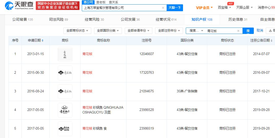Open trademark image for registration 23986519
Image resolution: width=275 pixels, height=138 pixels.
click(65, 129)
